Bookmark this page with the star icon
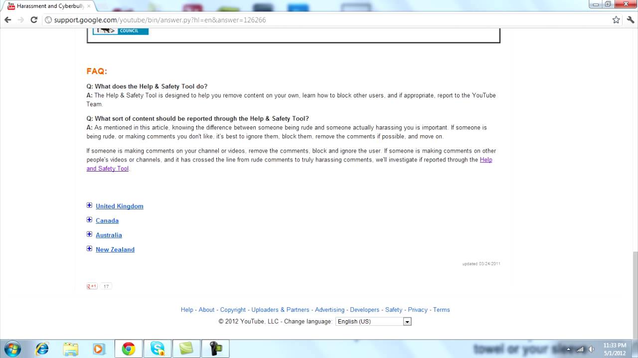This screenshot has height=358, width=638. tap(616, 20)
